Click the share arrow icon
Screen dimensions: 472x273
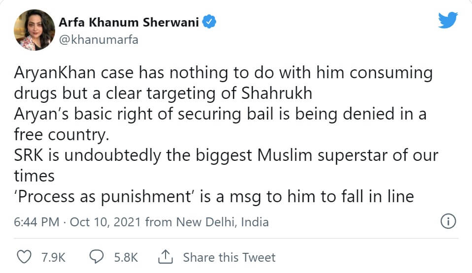pyautogui.click(x=165, y=256)
